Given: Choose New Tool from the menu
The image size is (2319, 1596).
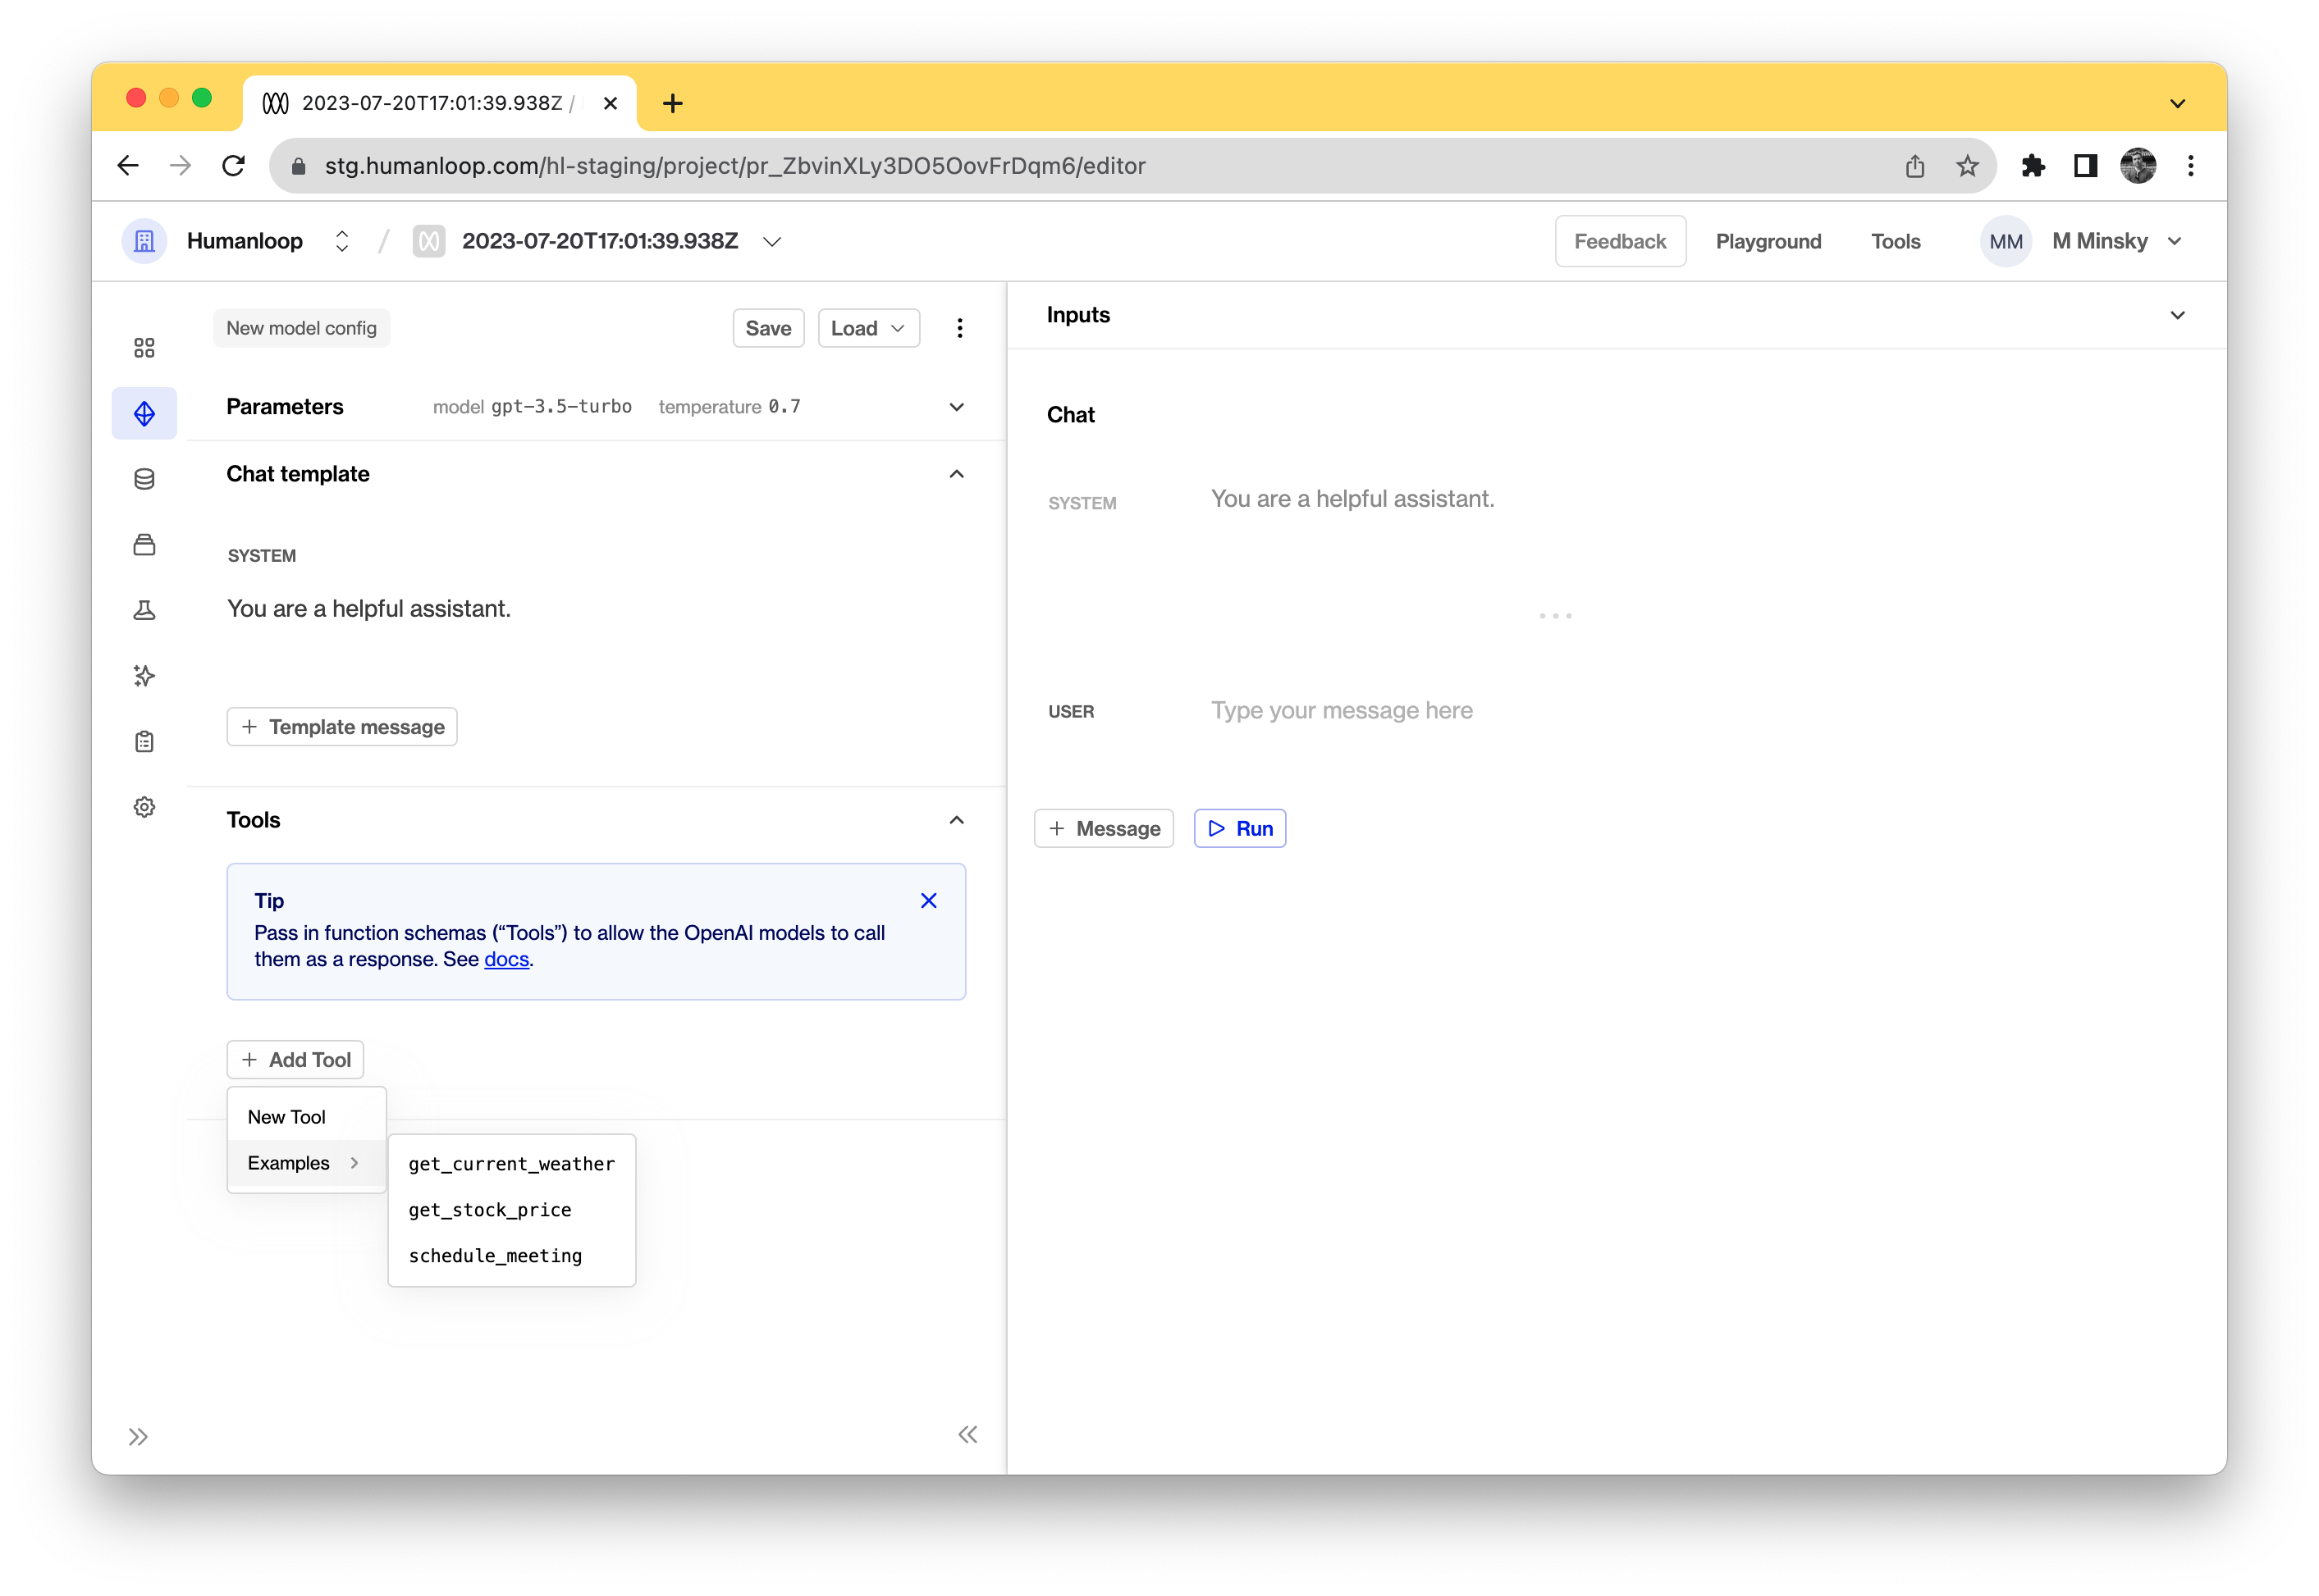Looking at the screenshot, I should coord(287,1117).
